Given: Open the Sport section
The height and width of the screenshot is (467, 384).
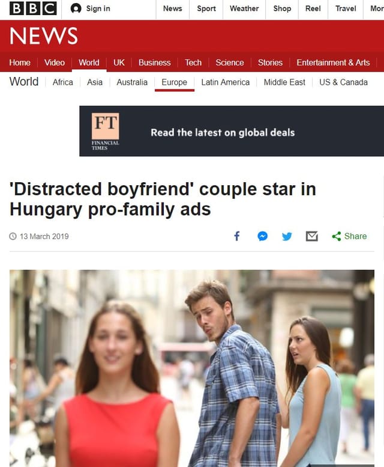Looking at the screenshot, I should (206, 8).
